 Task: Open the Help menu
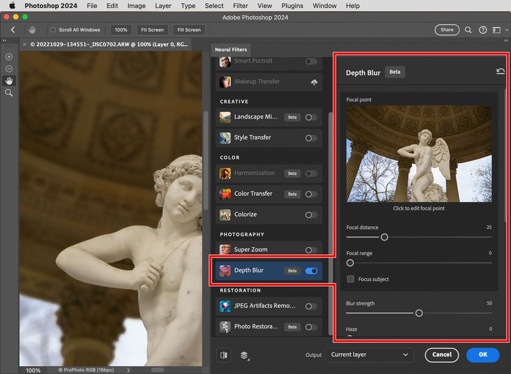pyautogui.click(x=352, y=6)
